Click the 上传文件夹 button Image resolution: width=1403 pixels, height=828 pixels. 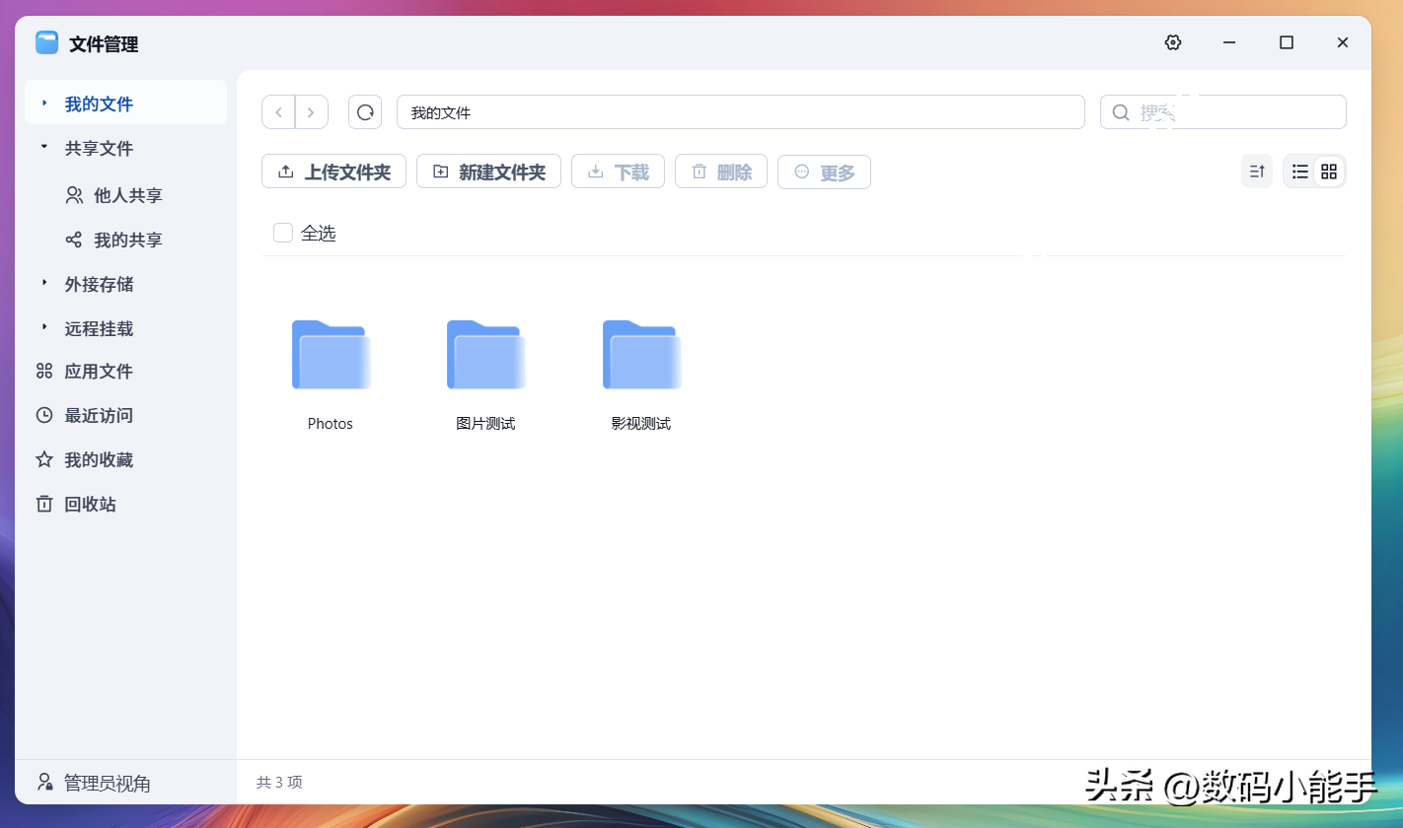(x=333, y=172)
